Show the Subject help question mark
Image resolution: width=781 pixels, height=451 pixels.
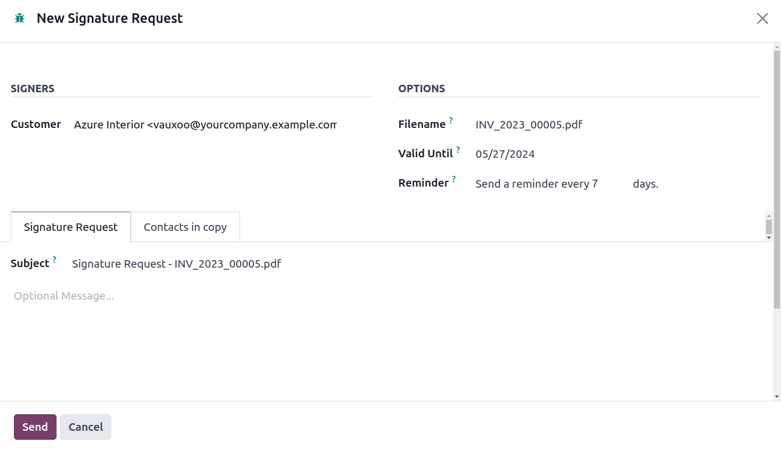click(x=54, y=260)
